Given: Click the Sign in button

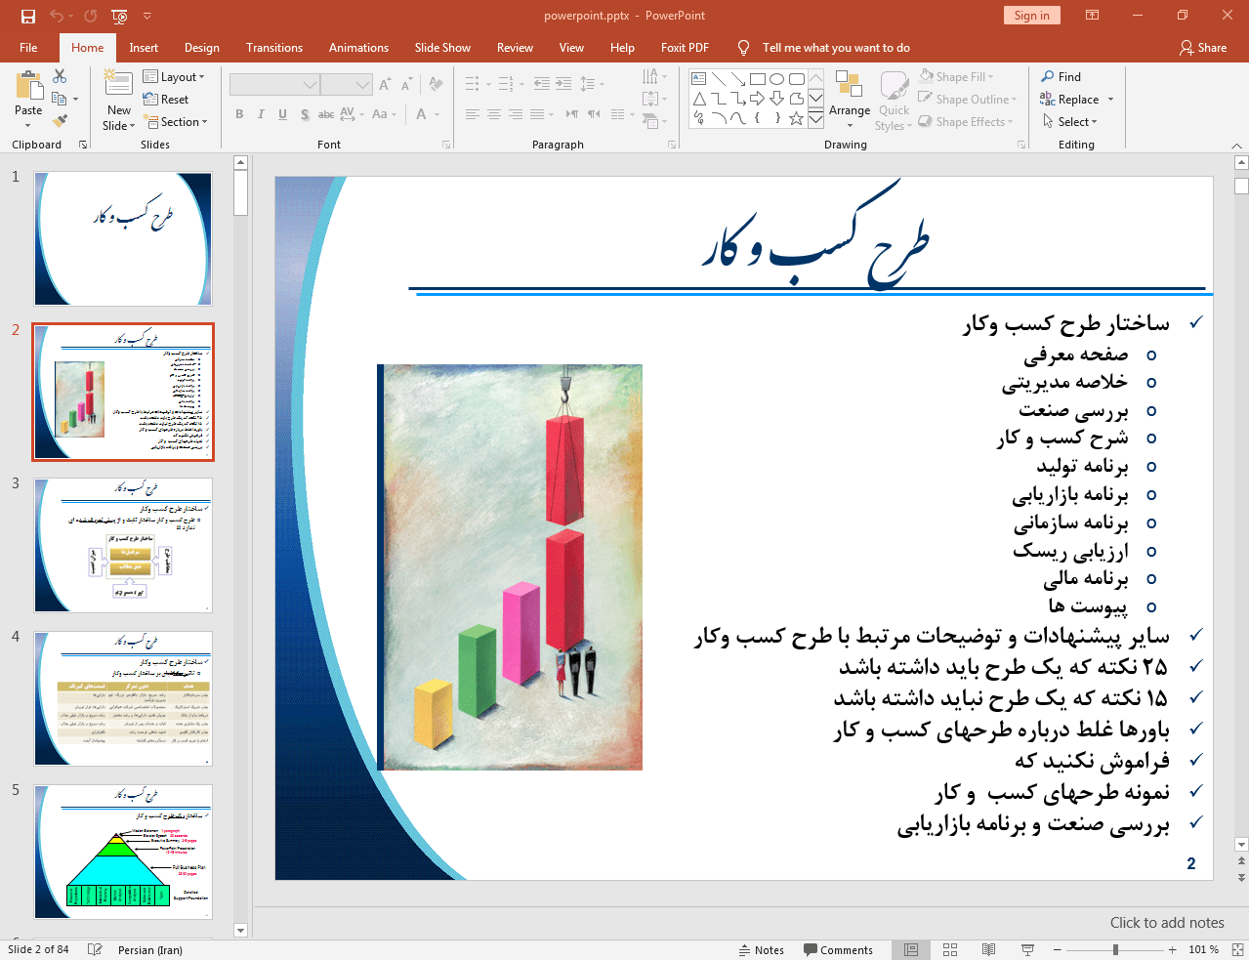Looking at the screenshot, I should coord(1031,16).
